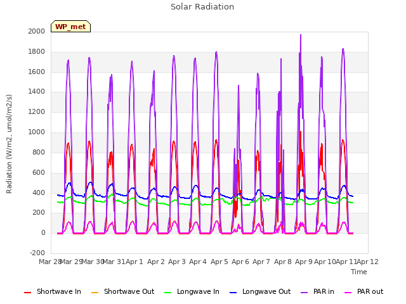Toggle the Shortwave In legend entry
The image size is (406, 304).
tap(52, 291)
